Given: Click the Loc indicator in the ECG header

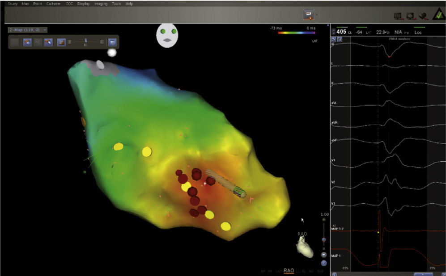Looking at the screenshot, I should 419,32.
